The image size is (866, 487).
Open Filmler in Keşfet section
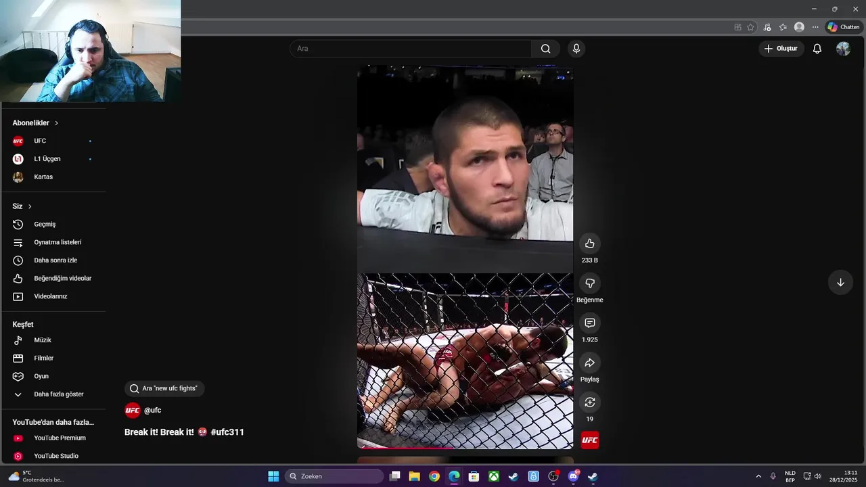54,358
